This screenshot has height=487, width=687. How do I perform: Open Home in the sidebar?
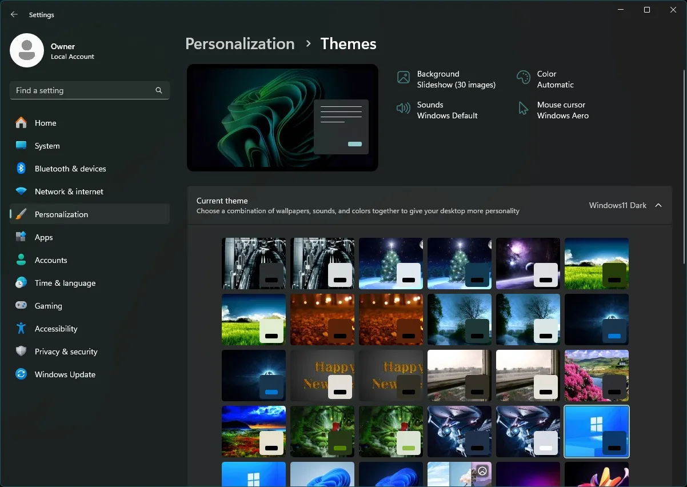46,123
